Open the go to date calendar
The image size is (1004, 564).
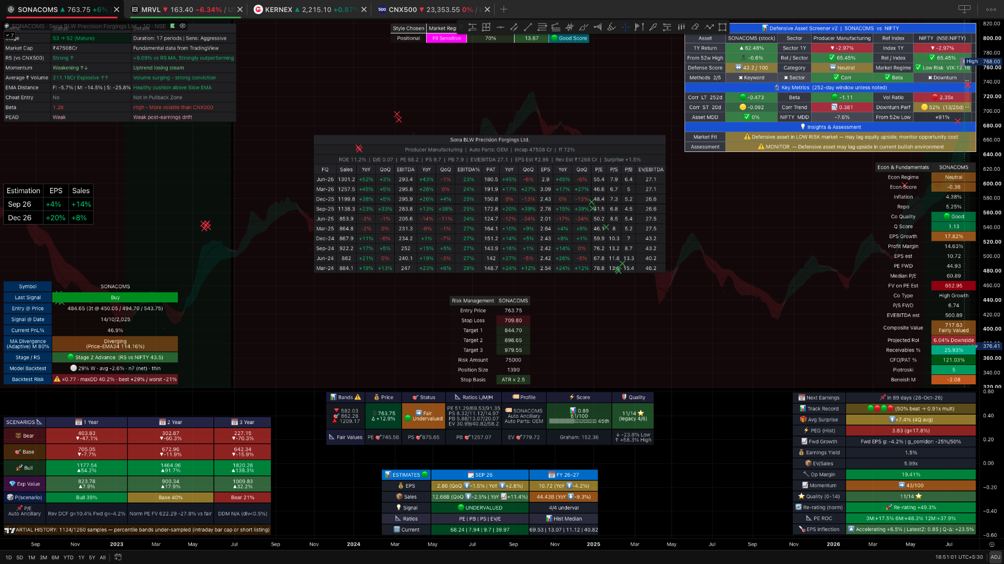coord(118,557)
